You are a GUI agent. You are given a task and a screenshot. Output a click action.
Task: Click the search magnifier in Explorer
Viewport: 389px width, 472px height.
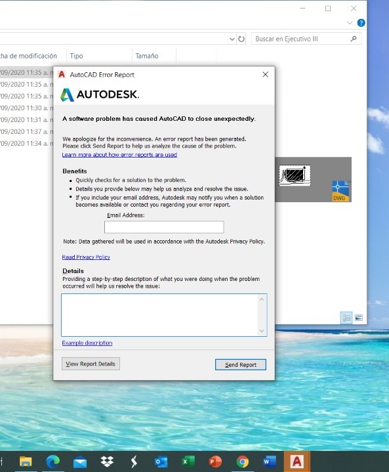[x=354, y=39]
